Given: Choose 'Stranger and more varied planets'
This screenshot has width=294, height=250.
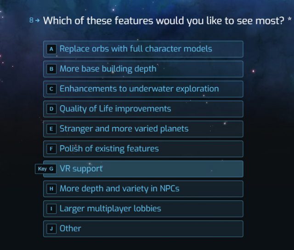Looking at the screenshot, I should click(143, 129).
